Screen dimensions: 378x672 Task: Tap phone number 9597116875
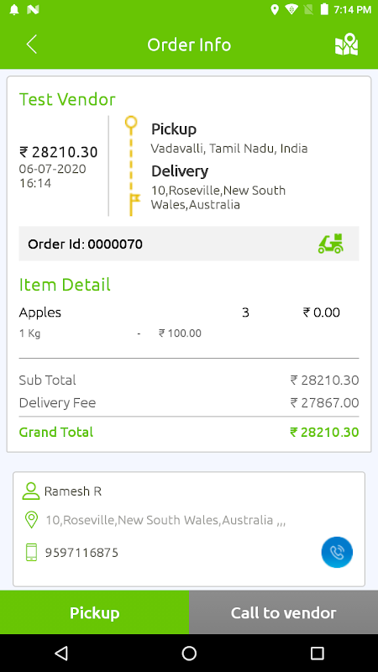point(81,553)
